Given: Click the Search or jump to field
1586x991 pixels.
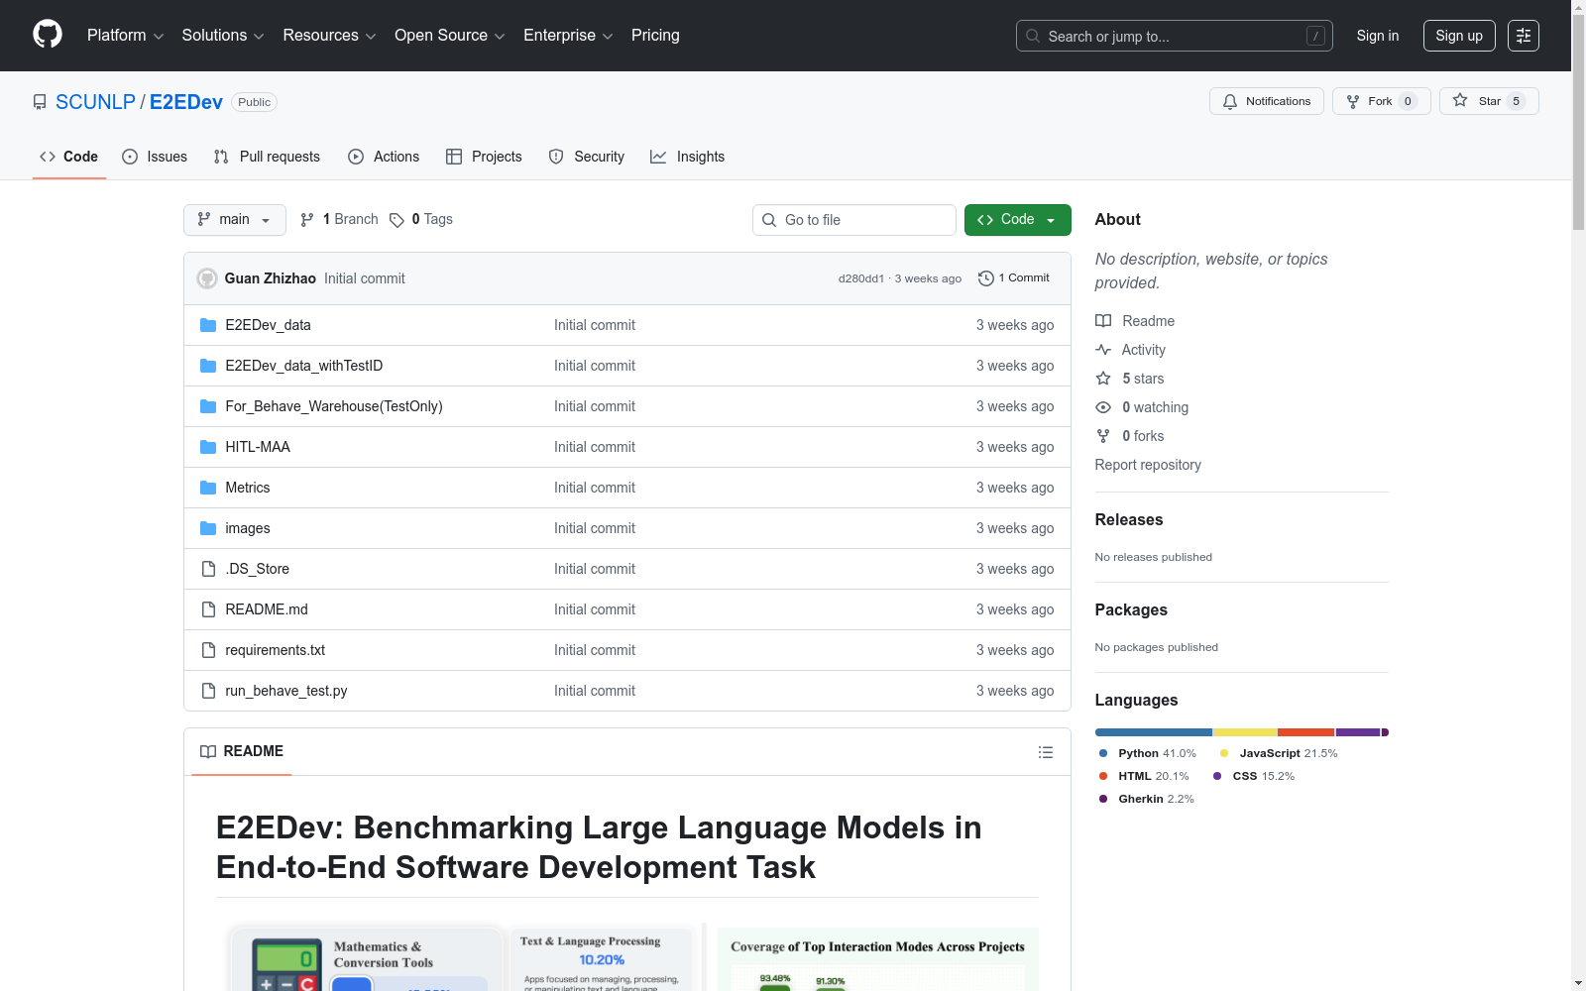Looking at the screenshot, I should 1175,36.
